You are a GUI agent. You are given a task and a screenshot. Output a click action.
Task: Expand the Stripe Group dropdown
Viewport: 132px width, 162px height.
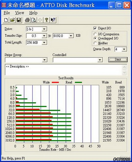pyautogui.click(x=44, y=60)
